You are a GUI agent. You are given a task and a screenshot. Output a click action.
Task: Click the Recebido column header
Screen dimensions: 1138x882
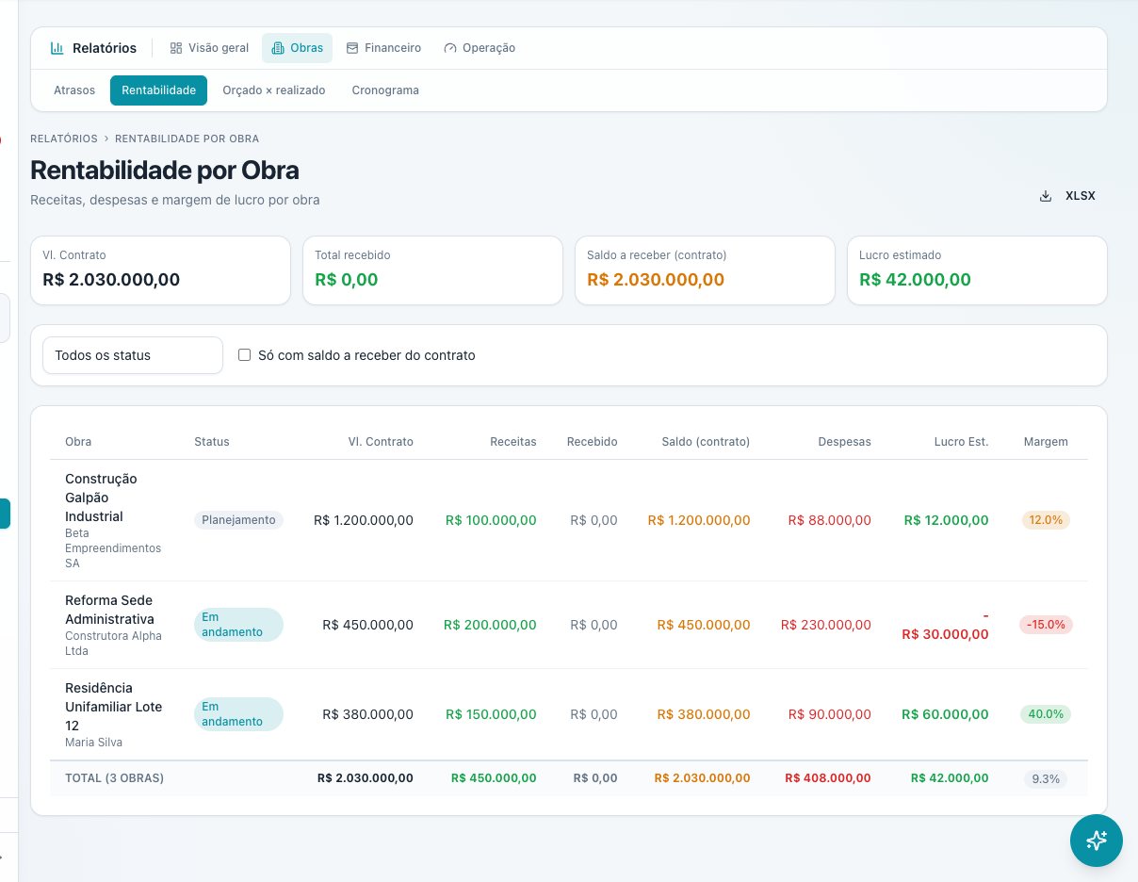(593, 442)
